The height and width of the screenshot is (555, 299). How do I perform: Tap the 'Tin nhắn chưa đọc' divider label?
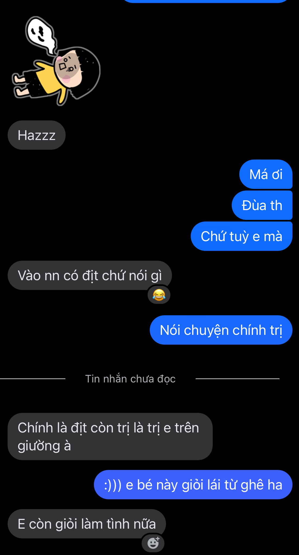[131, 379]
